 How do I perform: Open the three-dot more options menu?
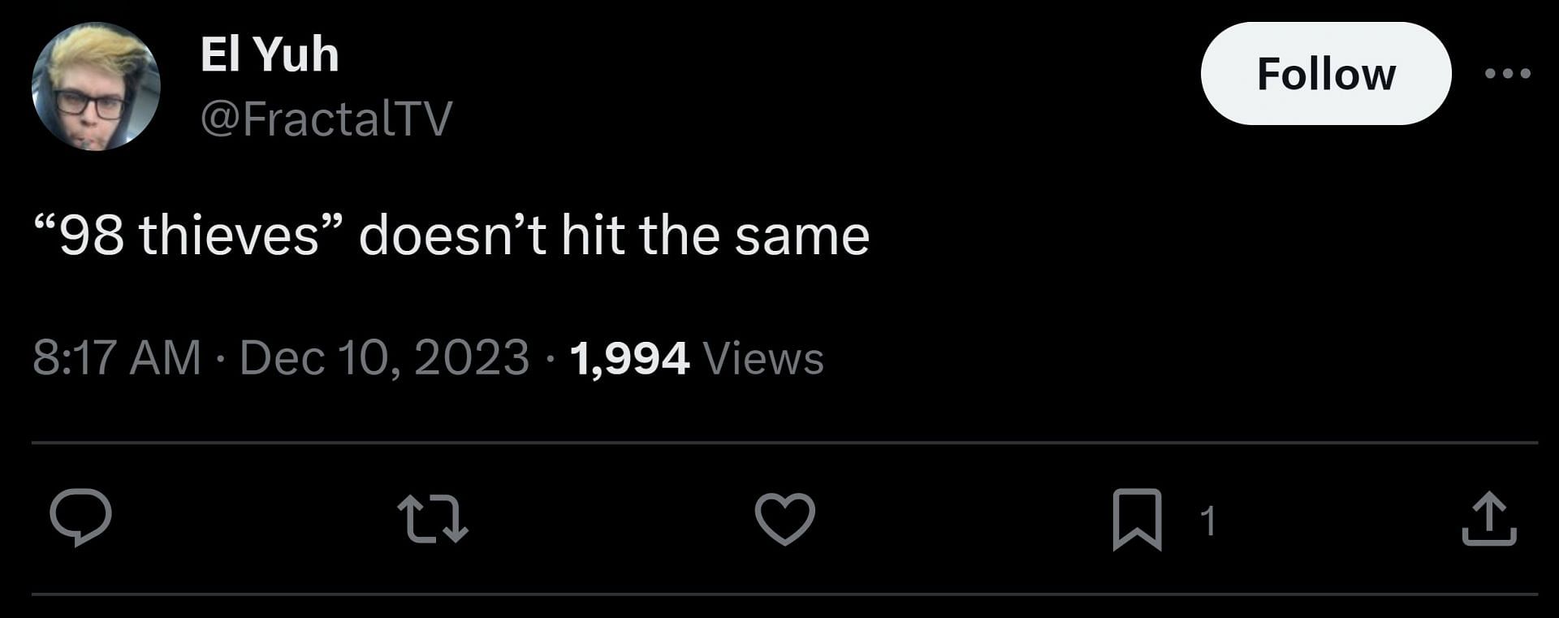(1507, 74)
